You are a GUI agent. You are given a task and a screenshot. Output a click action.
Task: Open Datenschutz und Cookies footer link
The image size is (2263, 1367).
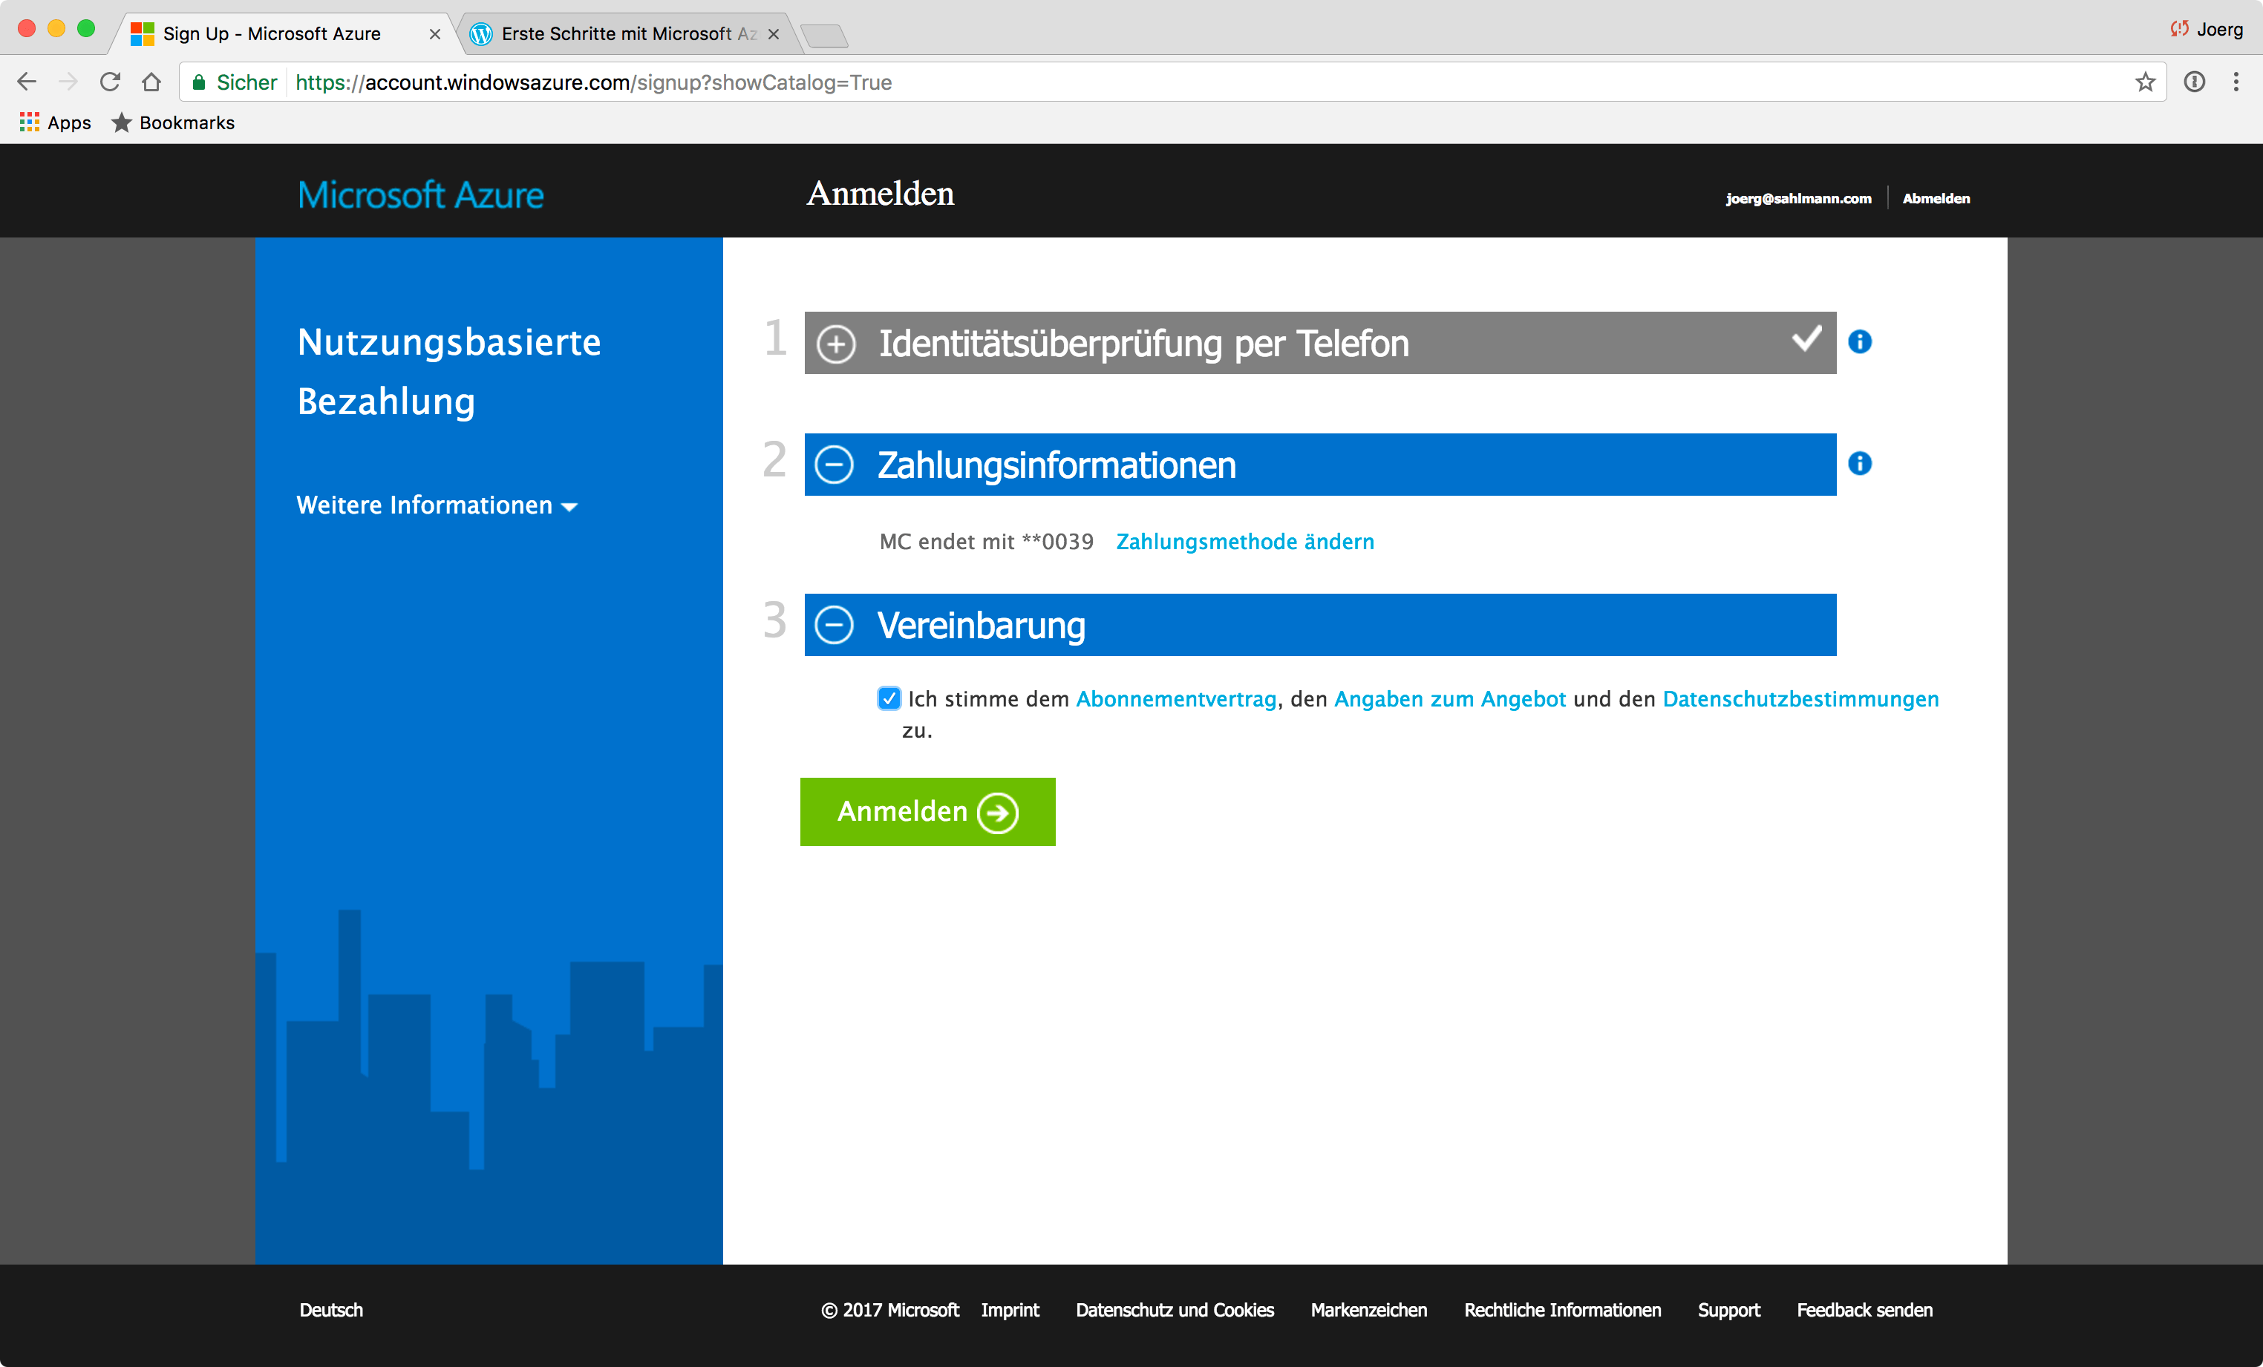click(x=1175, y=1310)
